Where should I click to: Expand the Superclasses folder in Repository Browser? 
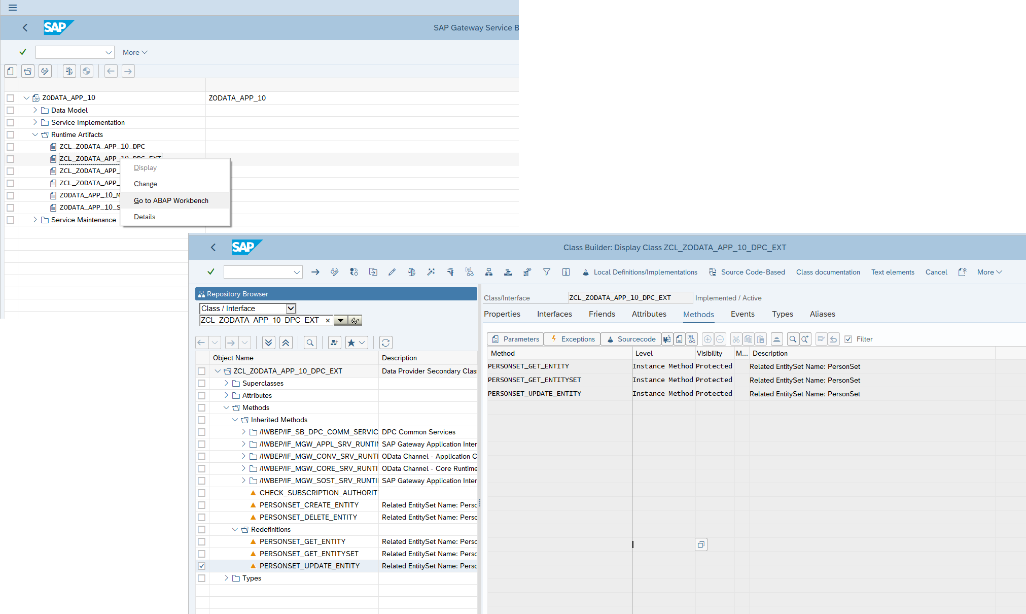coord(226,383)
